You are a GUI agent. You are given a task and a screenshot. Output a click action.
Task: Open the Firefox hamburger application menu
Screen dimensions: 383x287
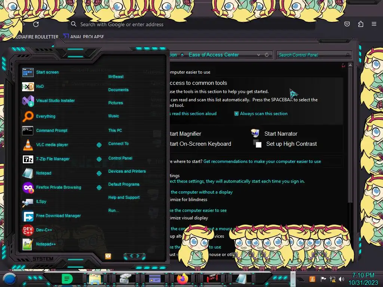click(x=374, y=24)
